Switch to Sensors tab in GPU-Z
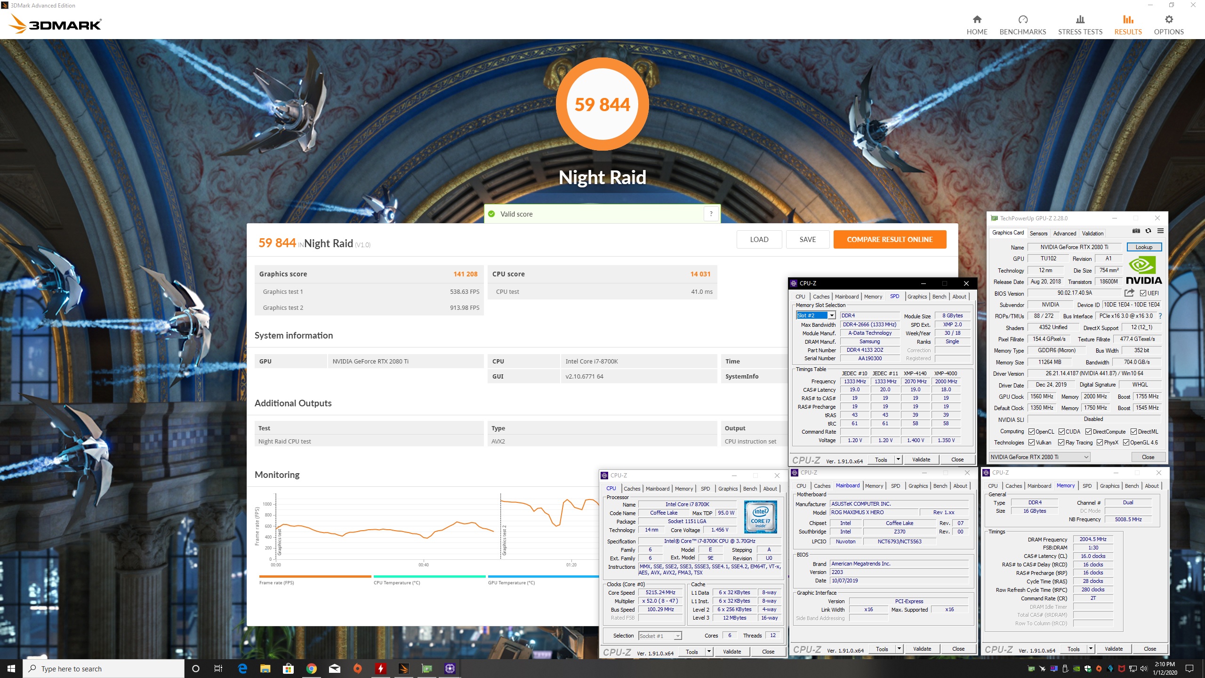 (x=1038, y=233)
